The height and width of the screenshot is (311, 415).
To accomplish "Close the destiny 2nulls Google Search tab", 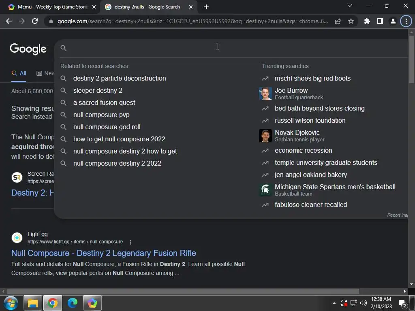I will coord(191,7).
